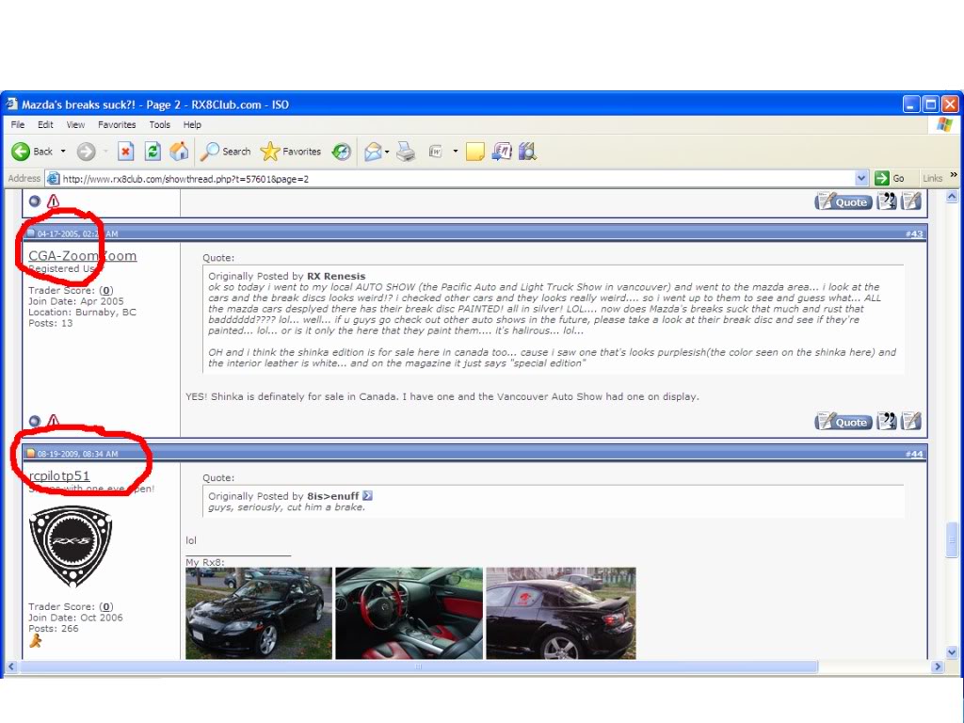
Task: Click the horizontal scrollbar right arrow
Action: (x=938, y=667)
